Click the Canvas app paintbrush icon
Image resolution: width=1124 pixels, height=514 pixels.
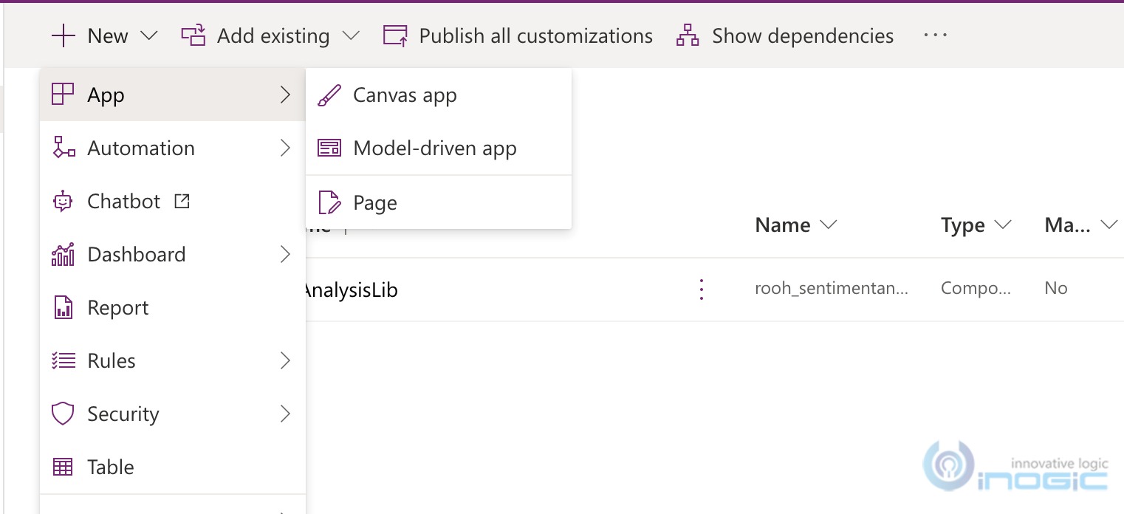(x=329, y=95)
